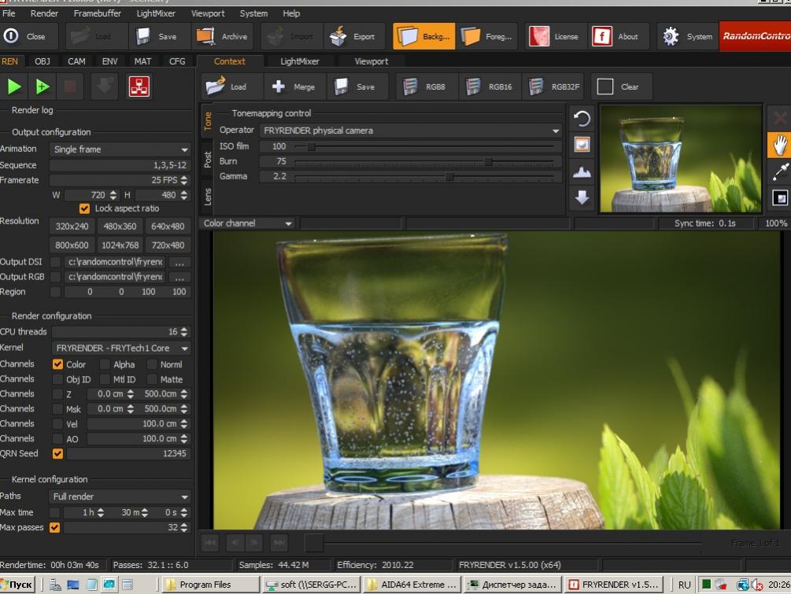Viewport: 791px width, 594px height.
Task: Select the Background folder toolbar button
Action: click(423, 36)
